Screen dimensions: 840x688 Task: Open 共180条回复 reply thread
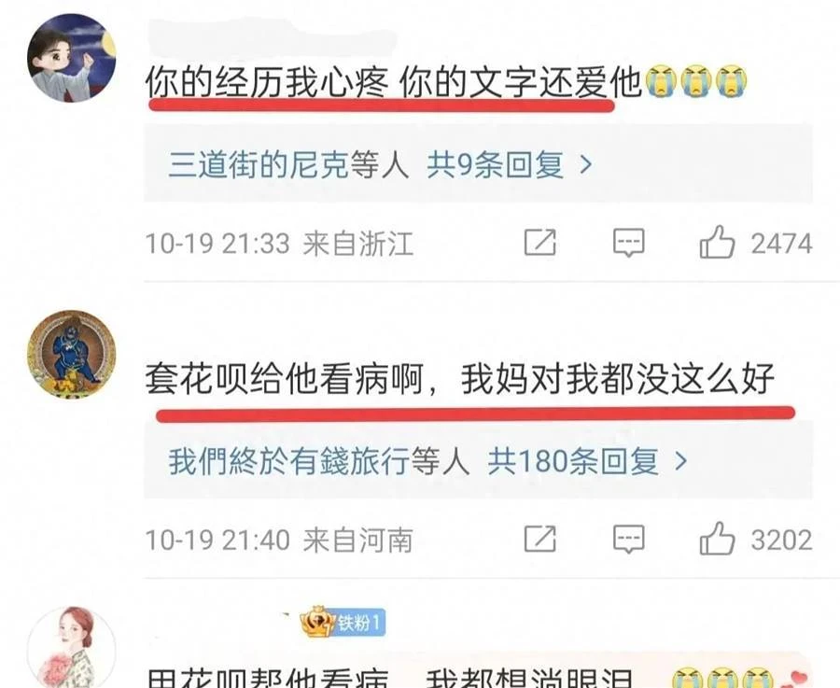573,461
